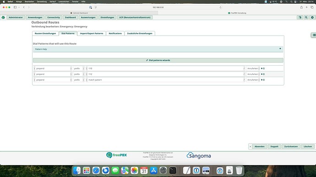Screen dimensions: 316x177
Task: Click the Löschen button
Action: click(308, 146)
